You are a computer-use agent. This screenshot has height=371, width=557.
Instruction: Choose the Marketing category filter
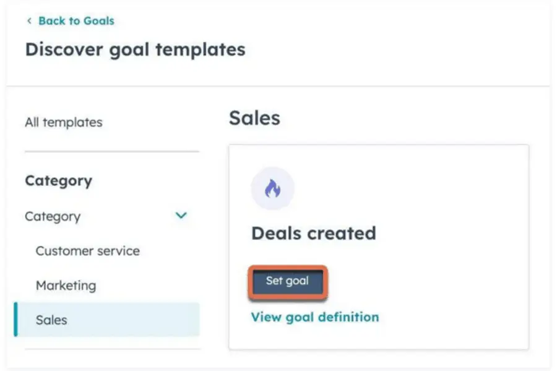pos(66,285)
